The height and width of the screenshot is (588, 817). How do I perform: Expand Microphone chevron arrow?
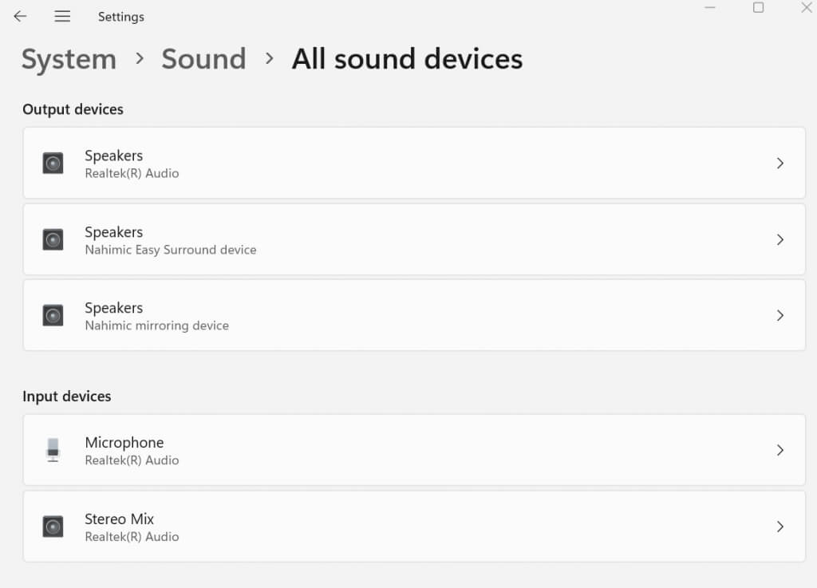[x=780, y=450]
